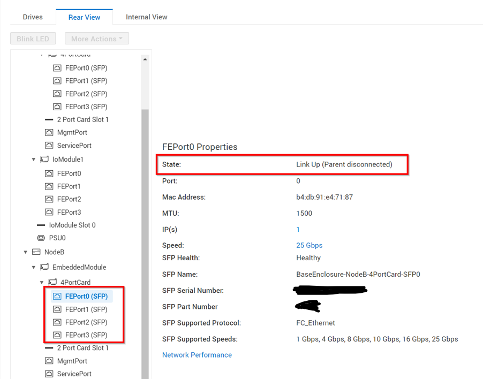The width and height of the screenshot is (483, 379).
Task: Switch to the Drives tab
Action: [32, 17]
